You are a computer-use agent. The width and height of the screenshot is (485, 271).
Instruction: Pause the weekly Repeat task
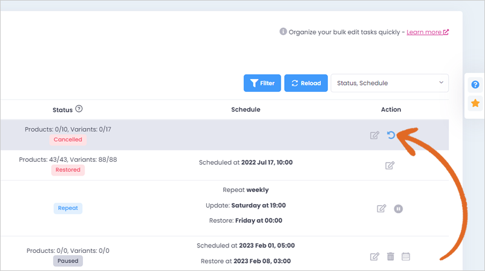[399, 209]
